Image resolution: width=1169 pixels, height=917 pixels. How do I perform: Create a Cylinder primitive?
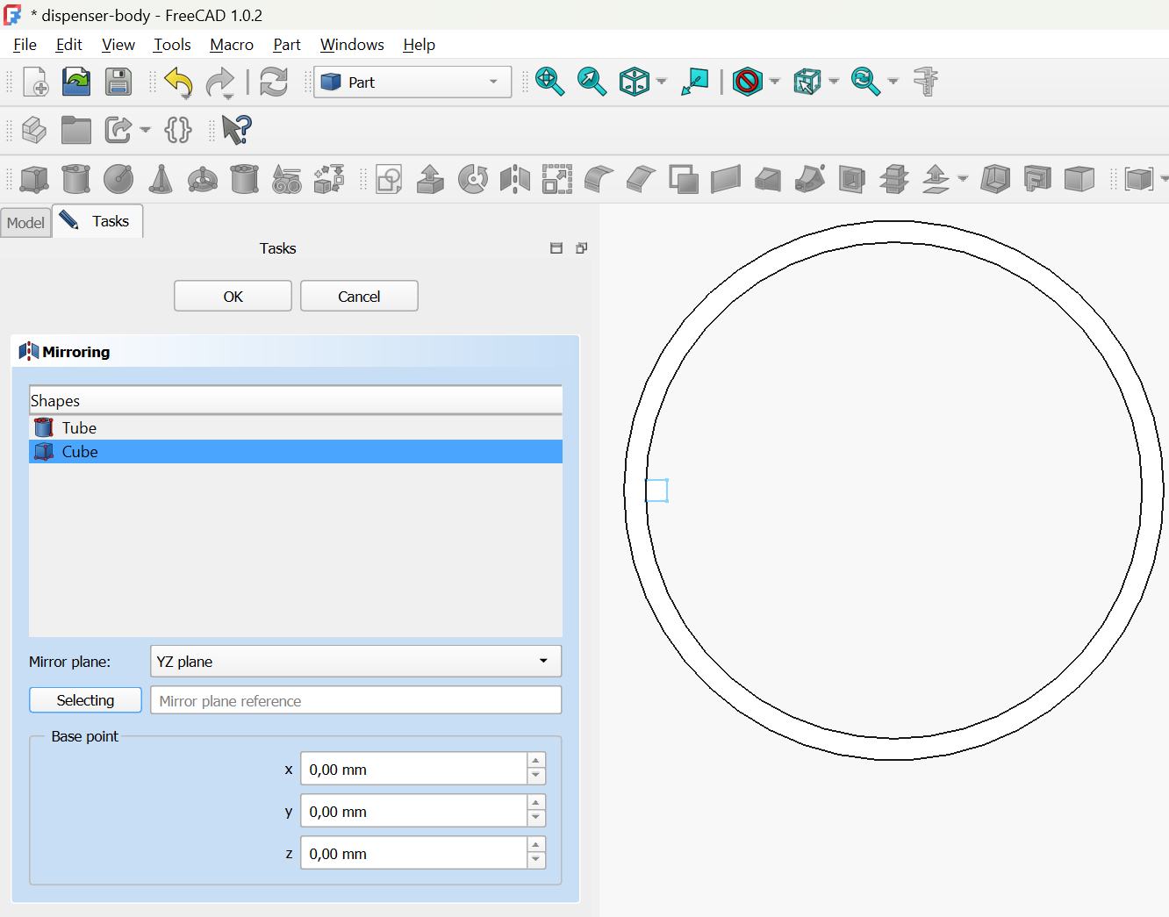pos(76,179)
